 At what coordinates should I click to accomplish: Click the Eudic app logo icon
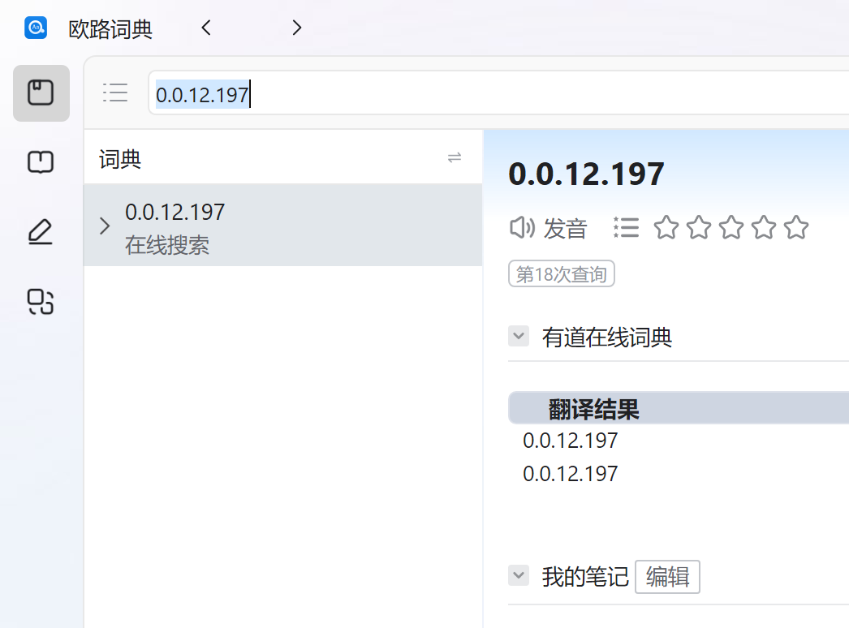36,28
